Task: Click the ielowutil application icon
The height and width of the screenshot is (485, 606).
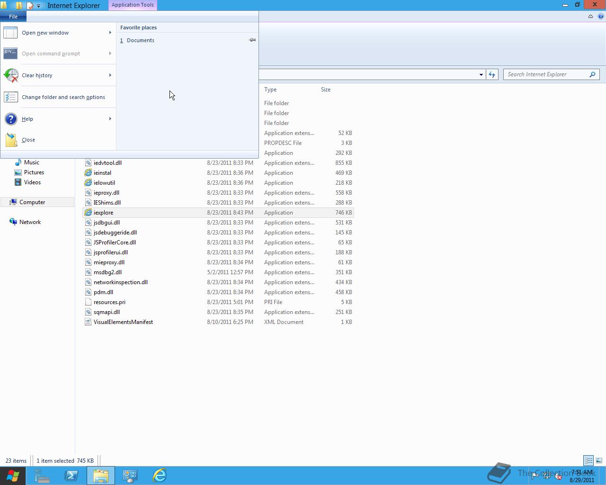Action: point(88,183)
